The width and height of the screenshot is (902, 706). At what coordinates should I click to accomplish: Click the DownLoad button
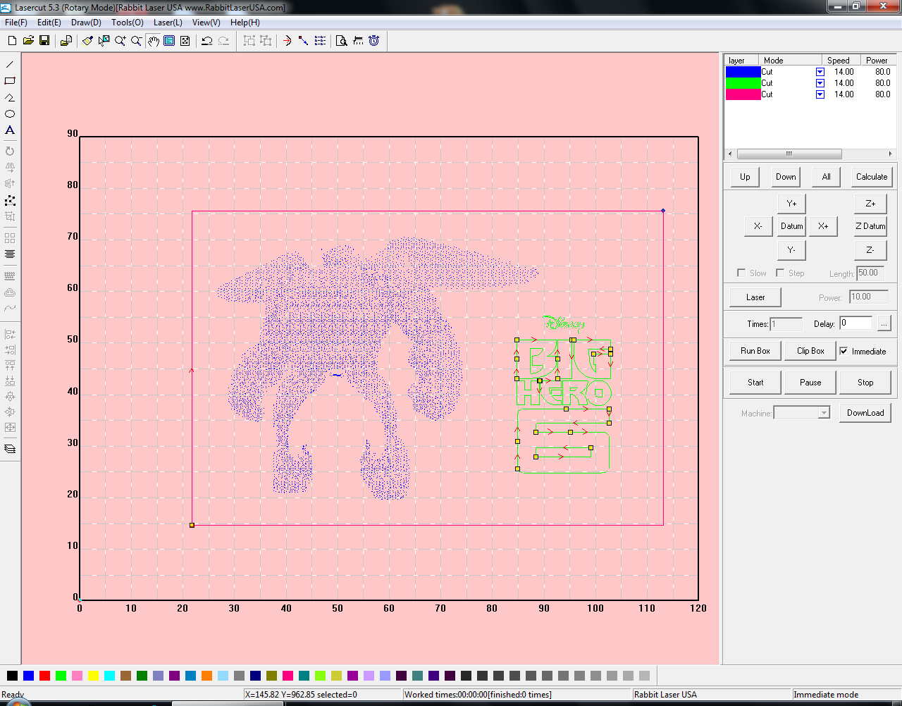click(x=865, y=413)
